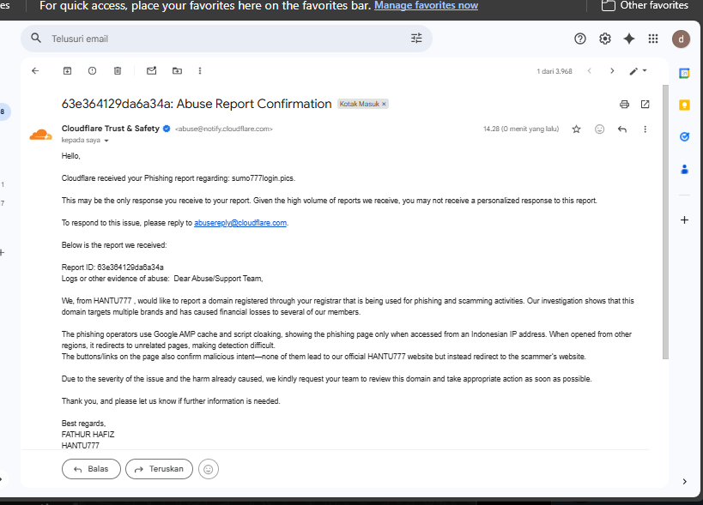Open search filter options
703x505 pixels.
click(416, 38)
